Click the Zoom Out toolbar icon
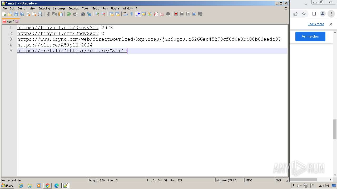The image size is (337, 189). (x=103, y=14)
